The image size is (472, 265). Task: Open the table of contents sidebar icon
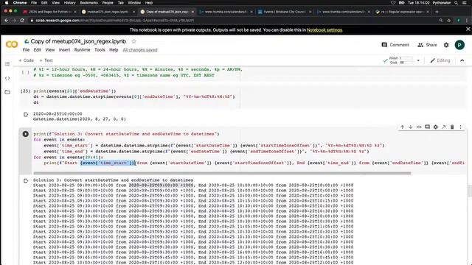(x=7, y=64)
